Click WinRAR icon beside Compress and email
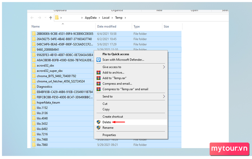The image size is (252, 159). 99,84
